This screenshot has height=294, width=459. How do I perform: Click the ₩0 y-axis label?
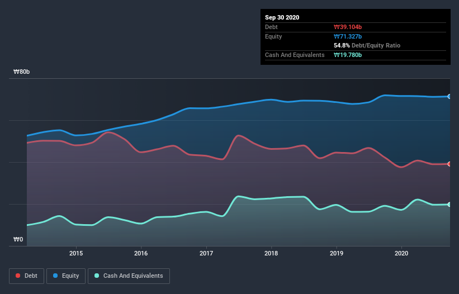[x=18, y=240]
